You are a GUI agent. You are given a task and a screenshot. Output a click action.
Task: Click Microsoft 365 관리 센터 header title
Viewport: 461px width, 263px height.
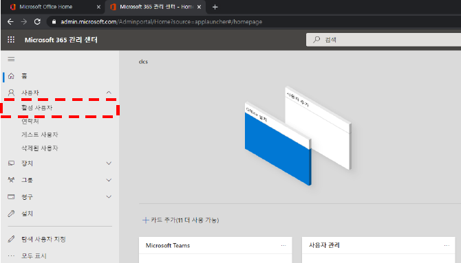pyautogui.click(x=61, y=40)
